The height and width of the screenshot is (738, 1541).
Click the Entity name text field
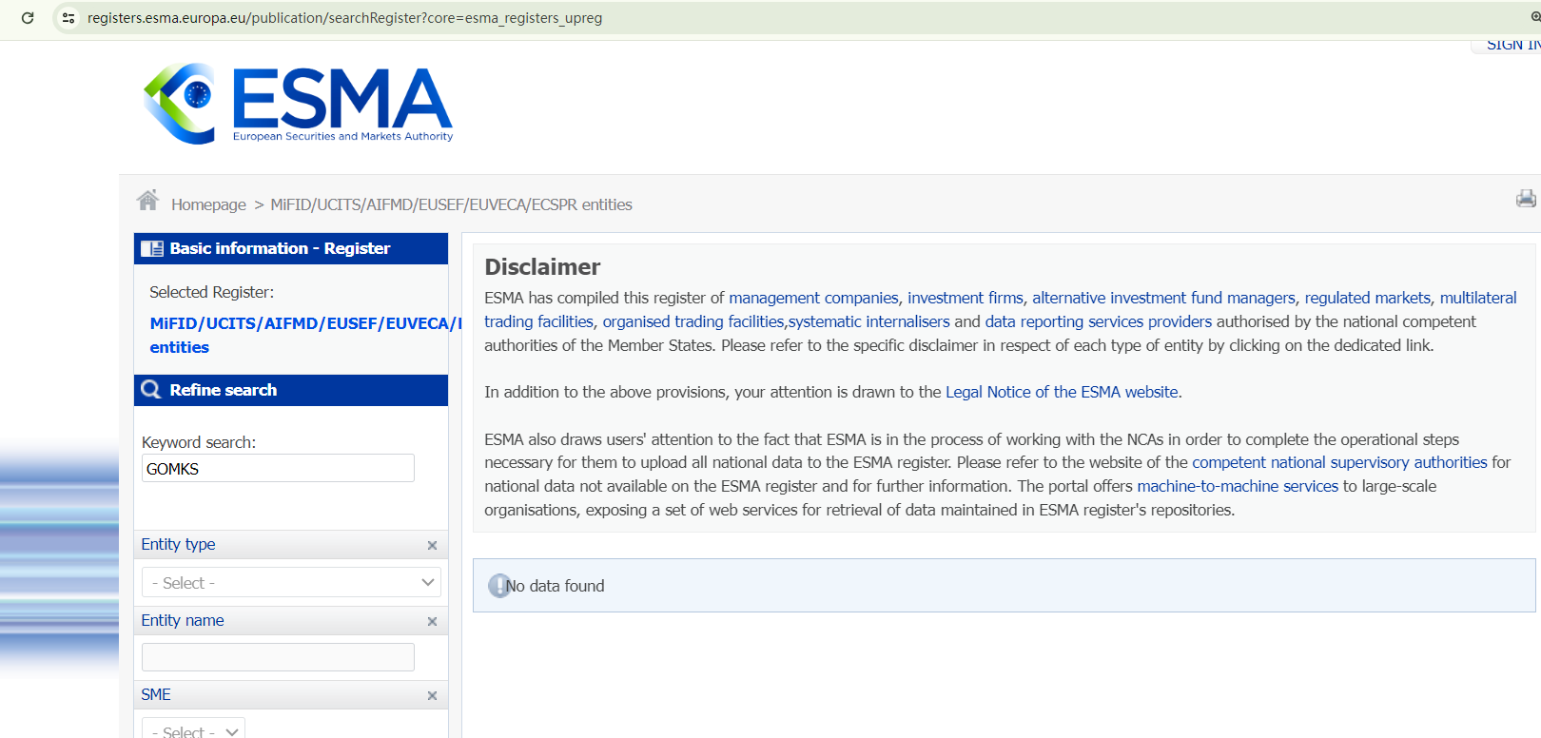point(278,657)
